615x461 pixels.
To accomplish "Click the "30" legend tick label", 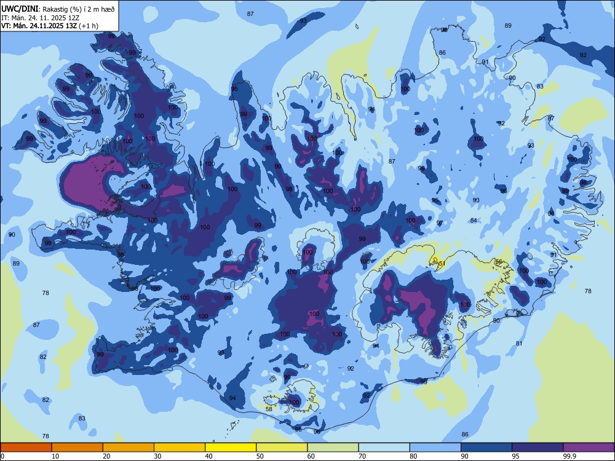I will [157, 456].
